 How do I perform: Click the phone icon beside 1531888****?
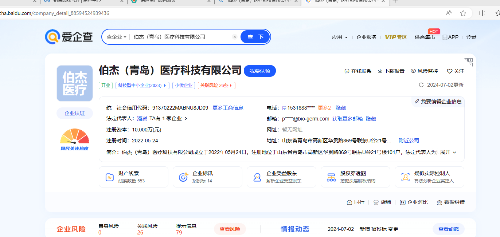[x=284, y=108]
